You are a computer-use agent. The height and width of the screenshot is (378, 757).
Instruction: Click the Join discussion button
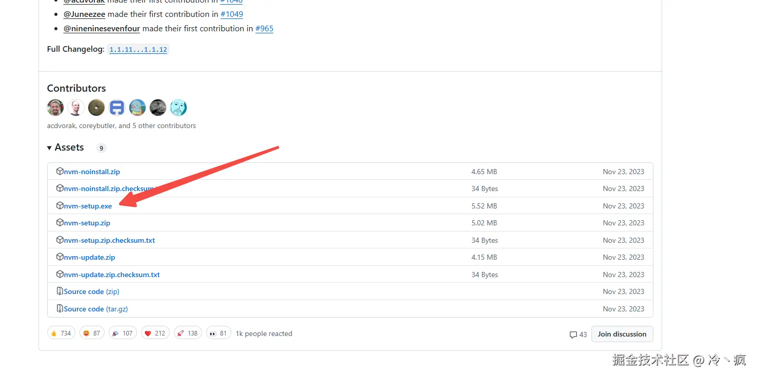pos(622,334)
